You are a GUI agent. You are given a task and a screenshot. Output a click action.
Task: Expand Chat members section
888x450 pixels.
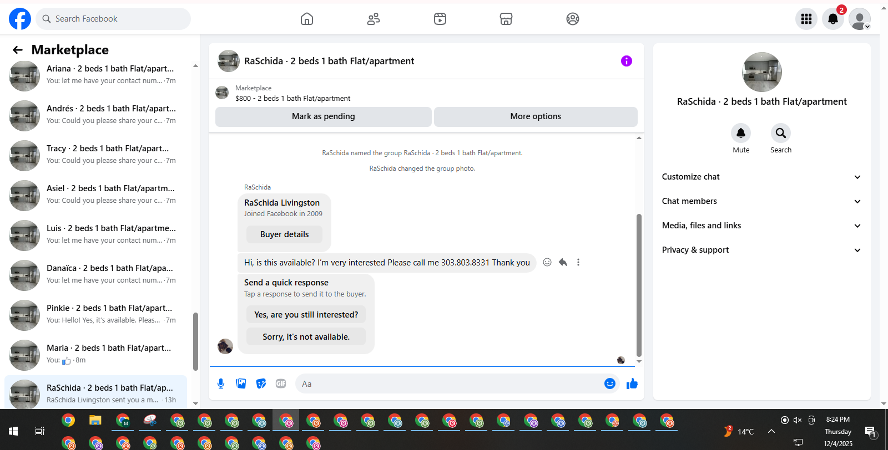[761, 201]
